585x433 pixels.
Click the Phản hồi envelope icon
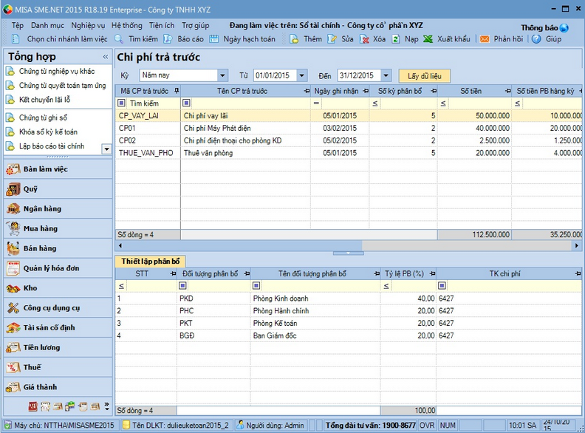point(485,39)
